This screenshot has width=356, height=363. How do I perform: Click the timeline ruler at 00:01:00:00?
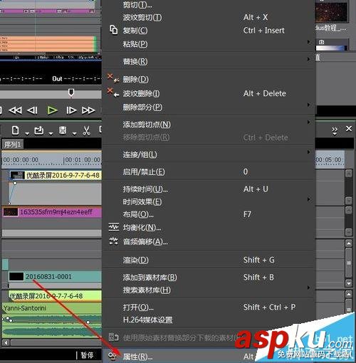82,159
